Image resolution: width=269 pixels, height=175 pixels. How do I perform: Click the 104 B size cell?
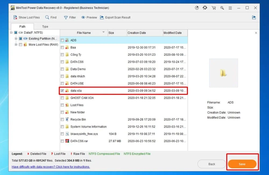point(112,134)
